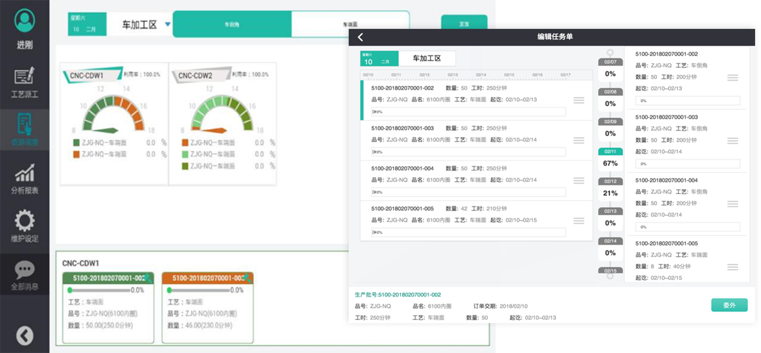
Task: Click back arrow in 编辑任务单 header
Action: click(x=360, y=37)
